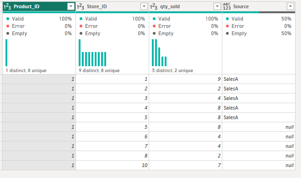The height and width of the screenshot is (178, 301).
Task: Click Valid 100% in Product_ID column
Action: pos(39,19)
